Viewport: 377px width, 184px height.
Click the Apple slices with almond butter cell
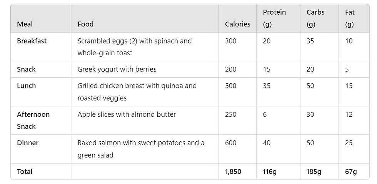point(127,114)
